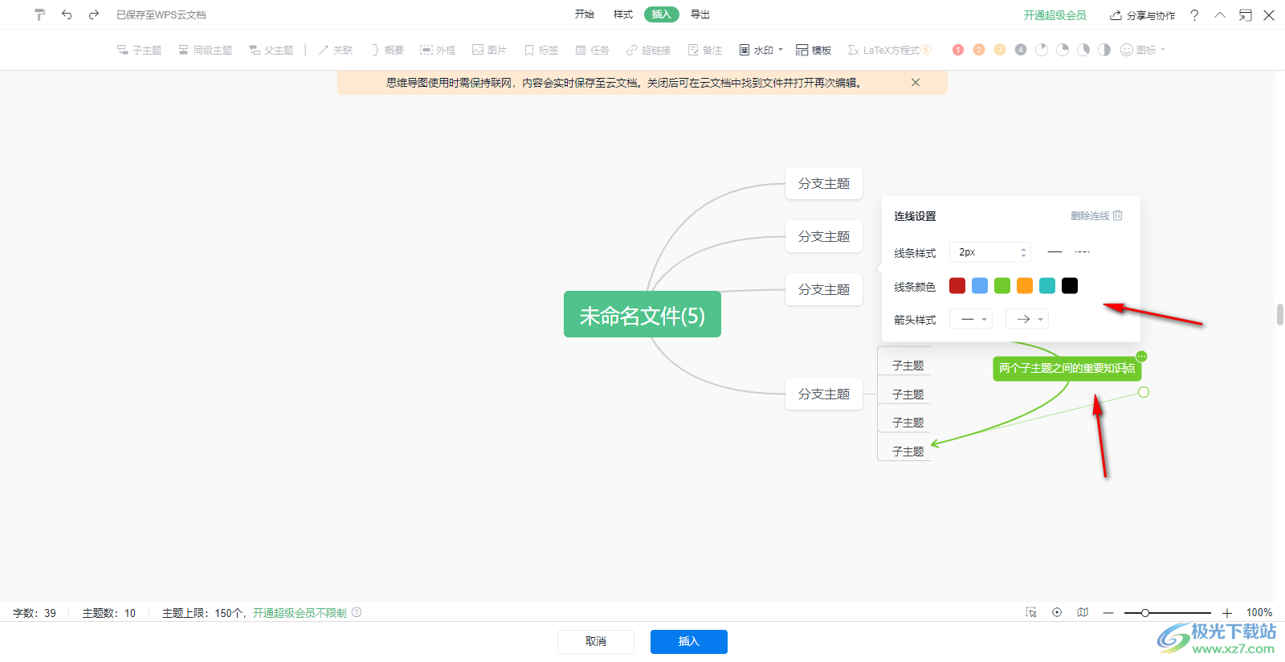Open the start arrow style dropdown
Screen dimensions: 1285x662
click(971, 319)
